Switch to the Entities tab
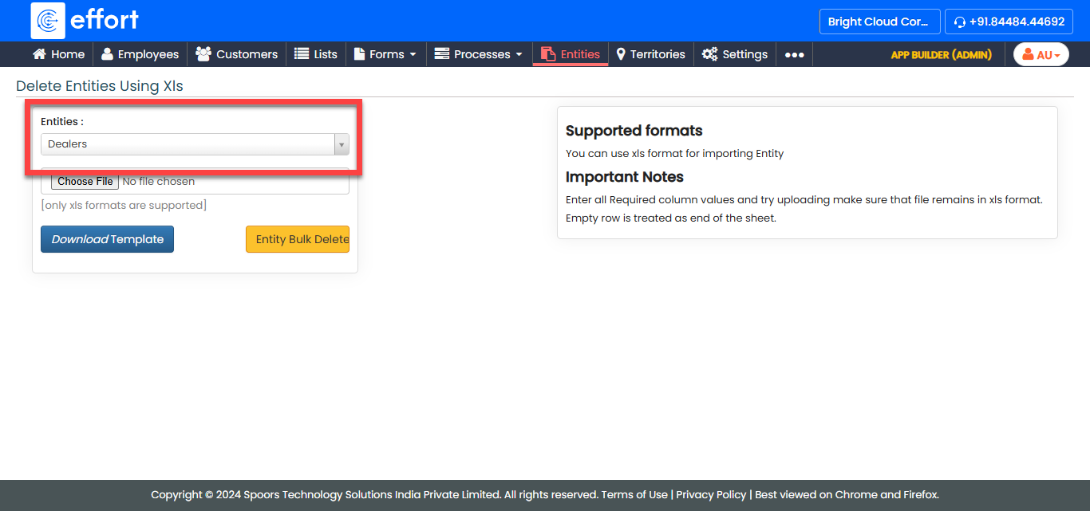 pos(571,54)
